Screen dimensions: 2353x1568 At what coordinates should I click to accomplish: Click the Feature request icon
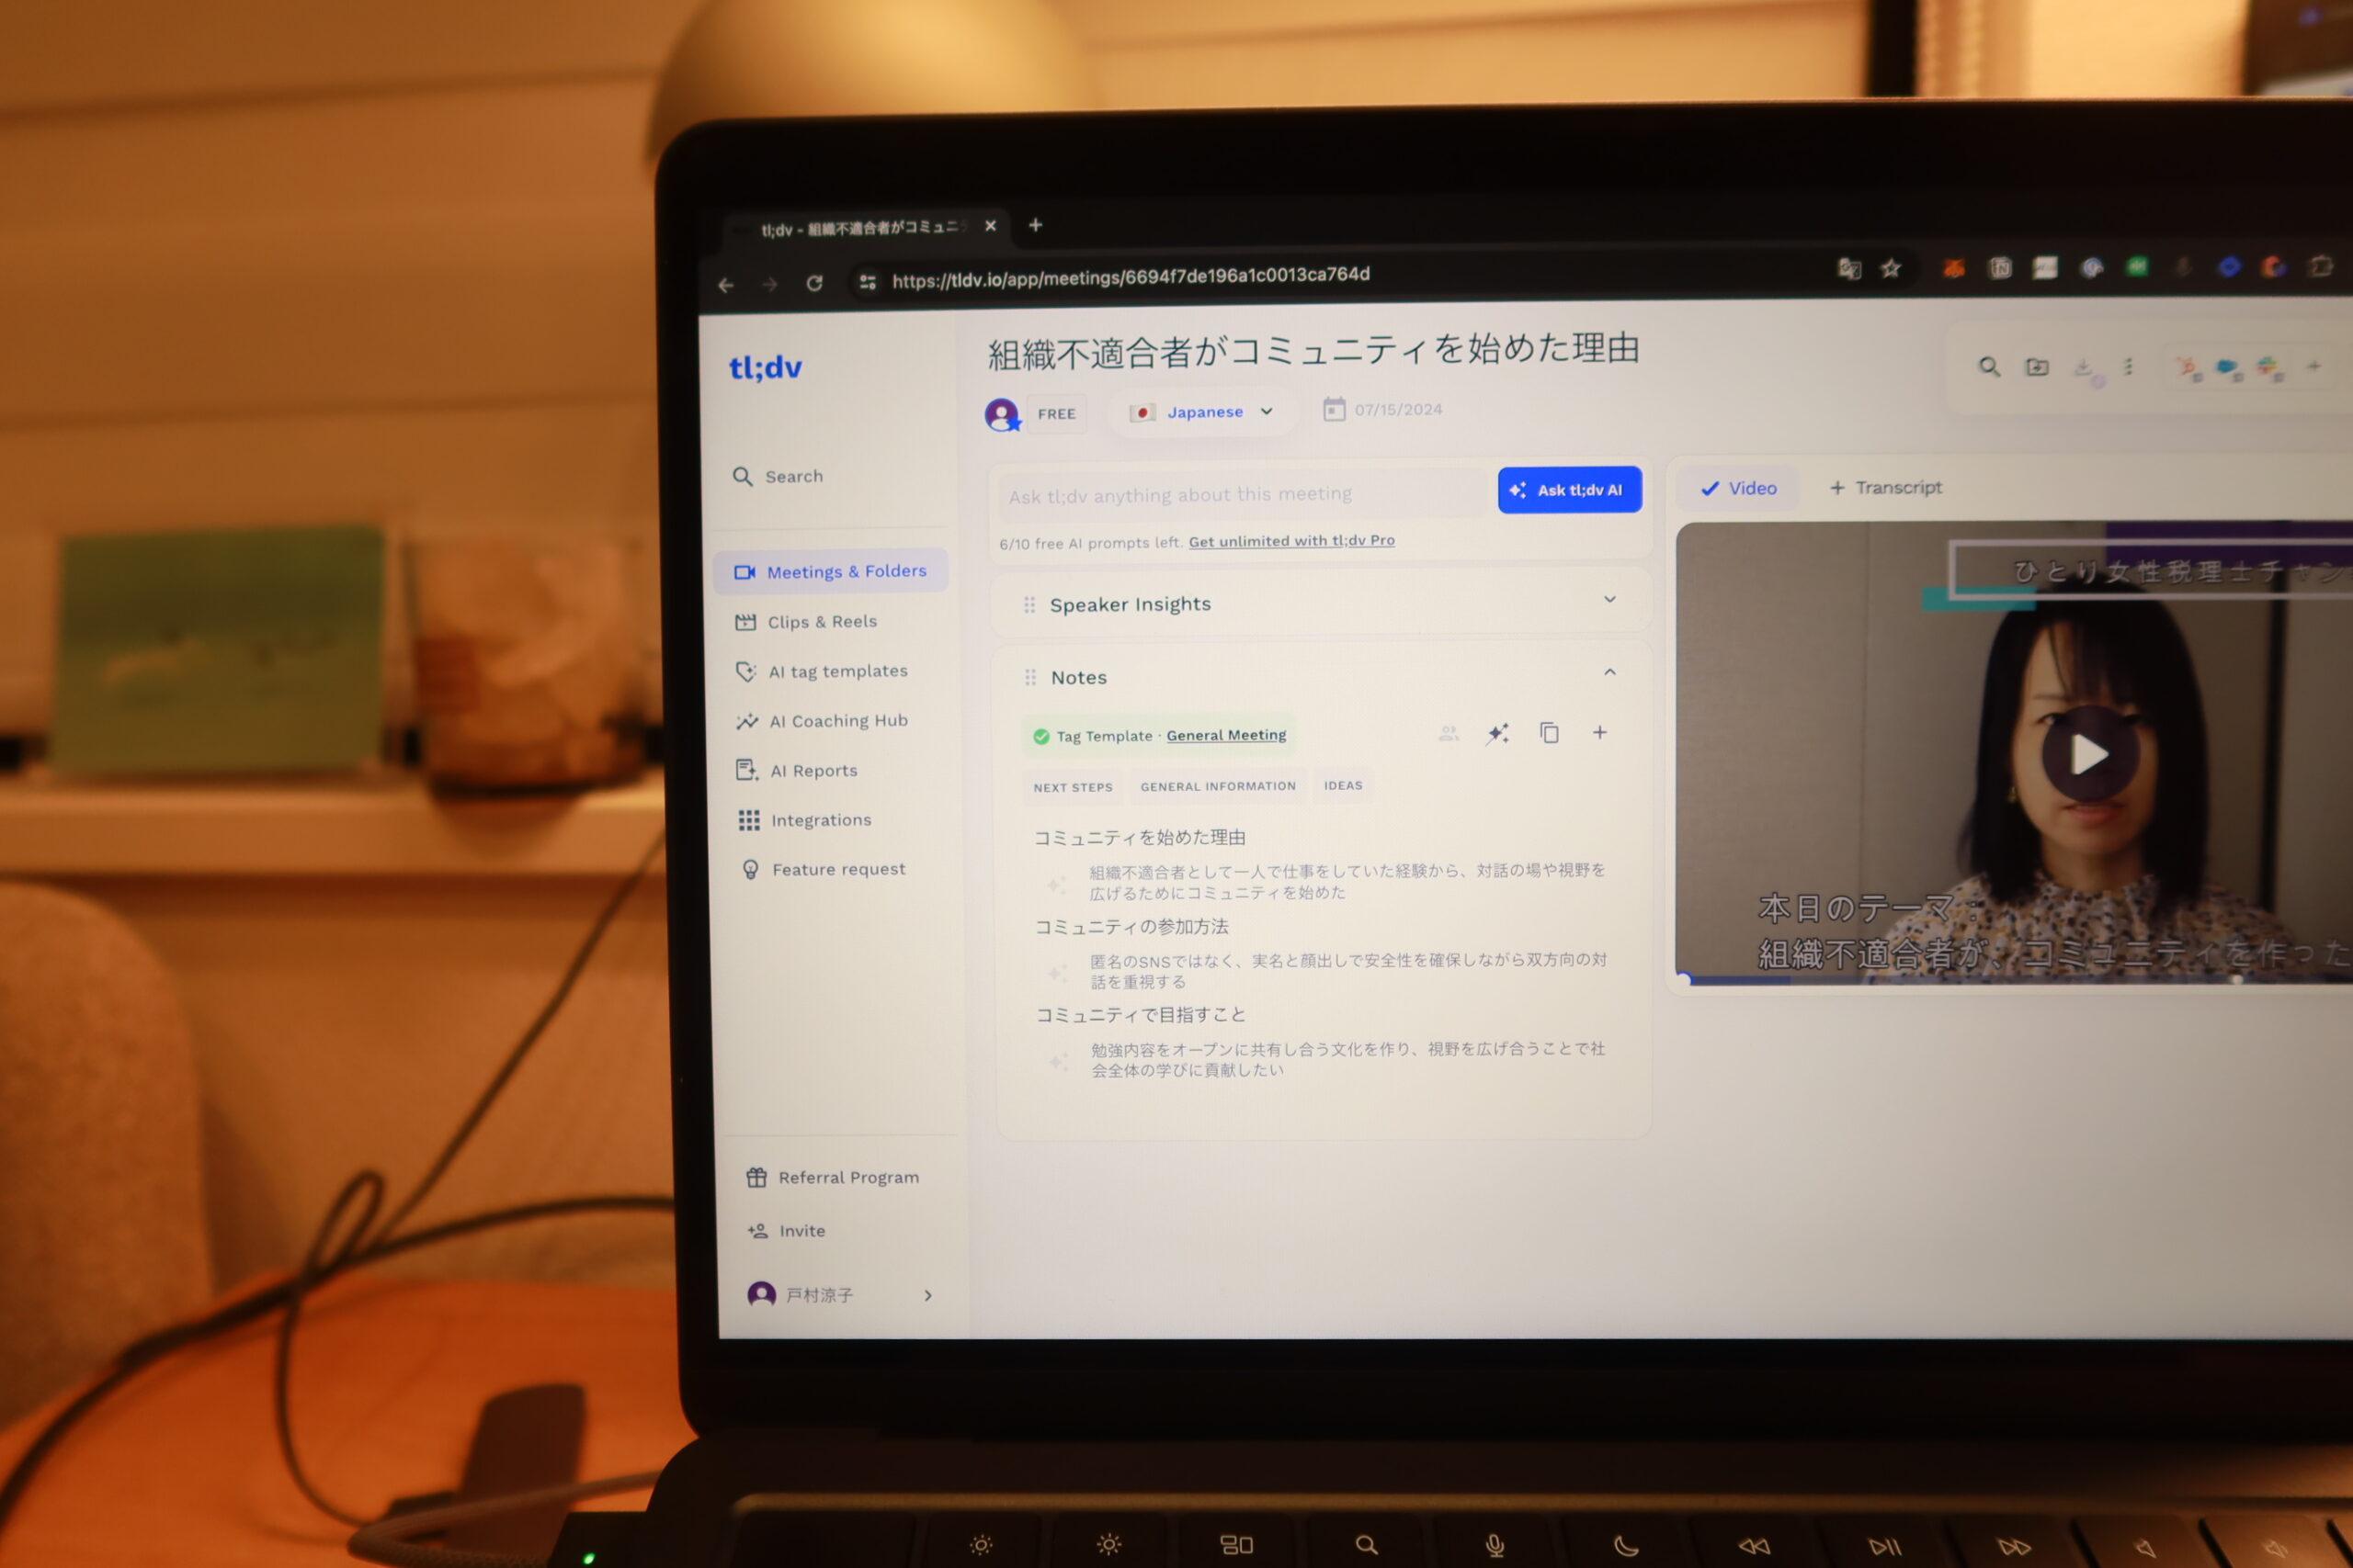[x=749, y=870]
